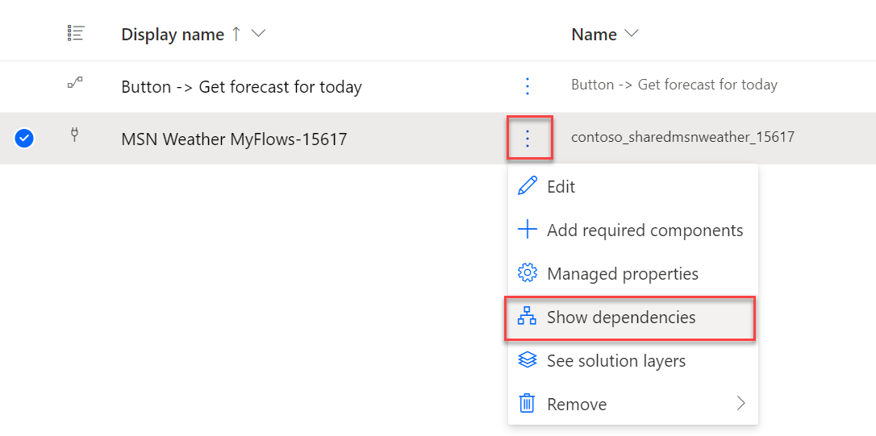Click the name contoso_sharedmsnweather_15617
Viewport: 876px width, 436px height.
tap(682, 137)
